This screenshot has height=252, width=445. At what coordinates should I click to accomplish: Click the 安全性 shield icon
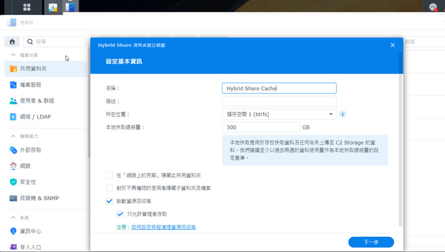(x=13, y=182)
